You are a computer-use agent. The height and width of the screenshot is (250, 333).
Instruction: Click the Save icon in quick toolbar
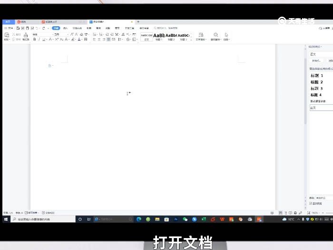(x=18, y=28)
